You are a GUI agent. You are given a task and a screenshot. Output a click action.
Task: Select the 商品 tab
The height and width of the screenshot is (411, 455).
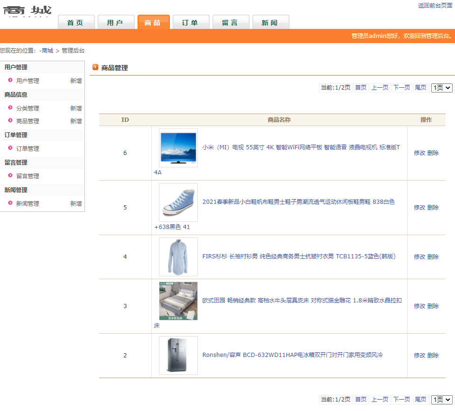154,22
